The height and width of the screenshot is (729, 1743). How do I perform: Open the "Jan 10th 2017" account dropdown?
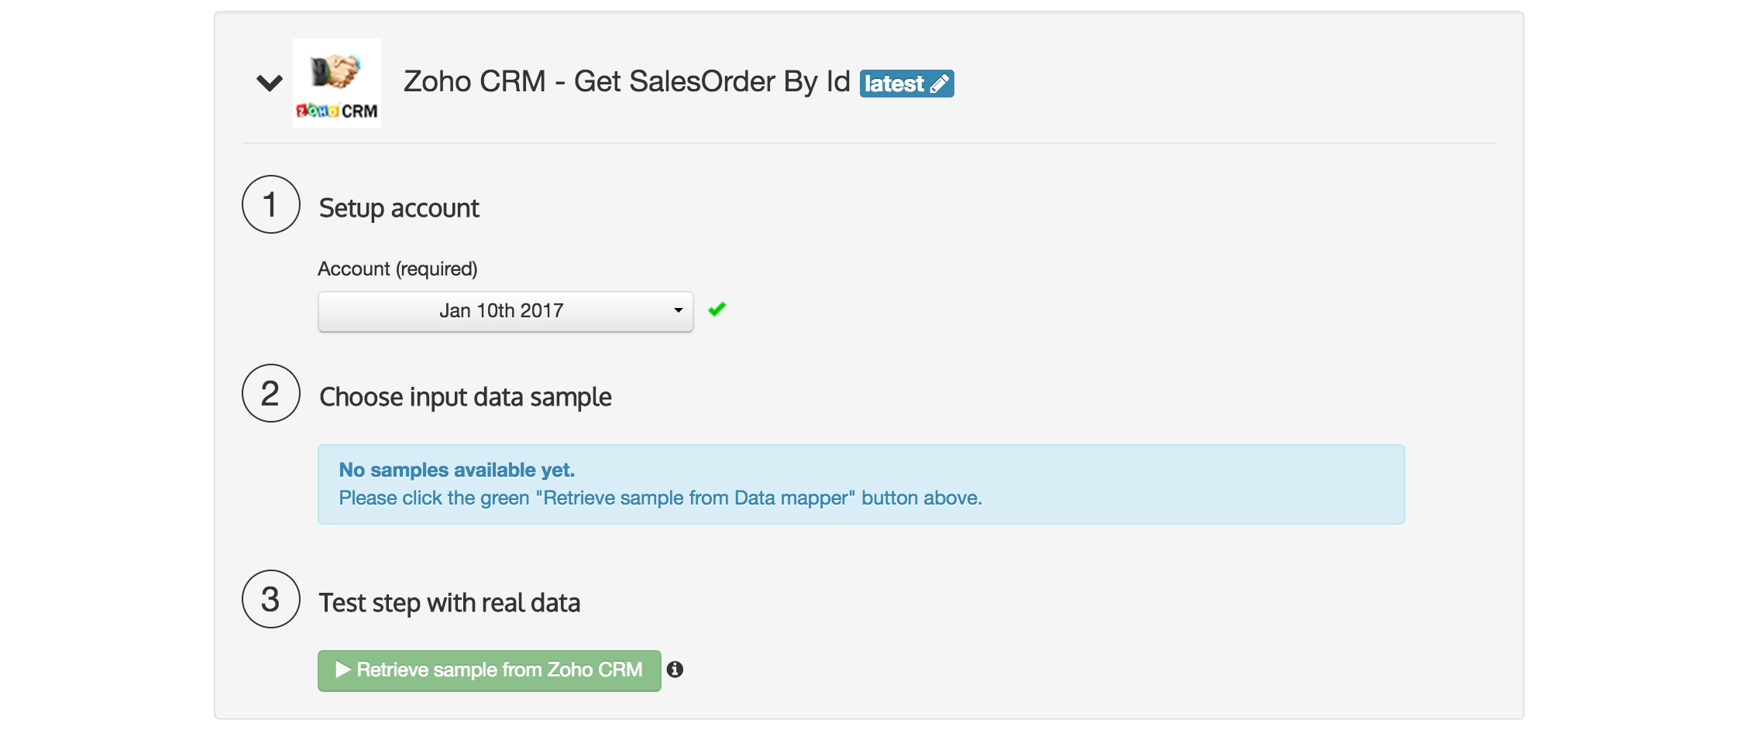(x=500, y=311)
